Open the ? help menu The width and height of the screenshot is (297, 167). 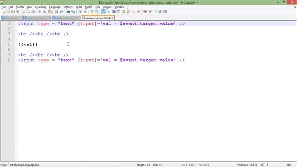coord(128,7)
